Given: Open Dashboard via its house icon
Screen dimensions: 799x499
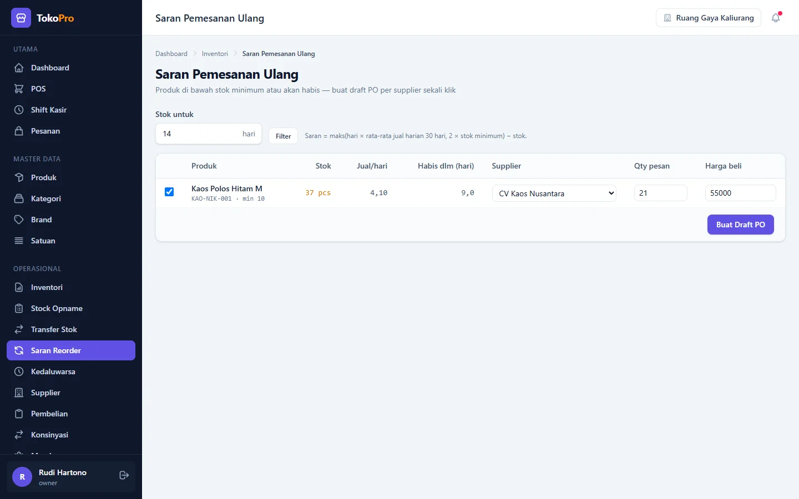Looking at the screenshot, I should click(x=19, y=68).
